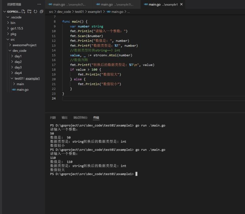
Task: Click test01 in the breadcrumb path
Action: click(x=79, y=12)
